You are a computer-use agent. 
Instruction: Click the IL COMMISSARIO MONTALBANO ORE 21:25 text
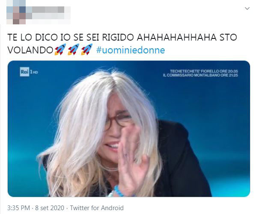200,75
